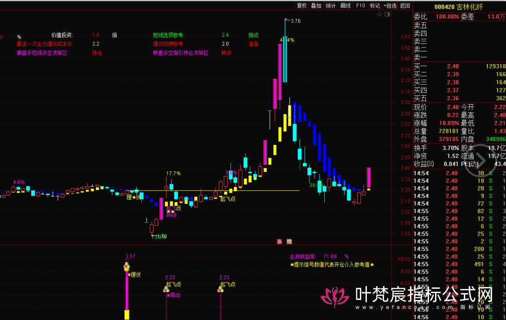Click the 收益(三) 0.041 value
This screenshot has width=506, height=320.
tap(450, 164)
